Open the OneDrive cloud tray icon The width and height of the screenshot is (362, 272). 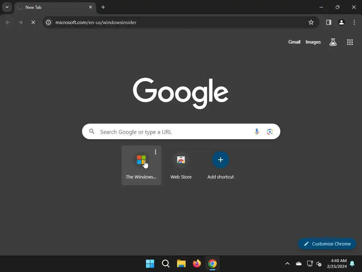[x=299, y=263]
